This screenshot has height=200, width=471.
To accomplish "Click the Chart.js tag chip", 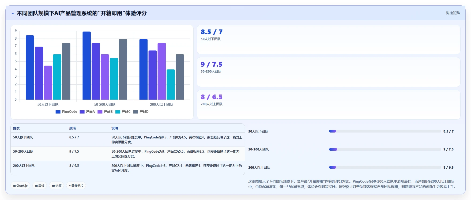I will (x=20, y=186).
